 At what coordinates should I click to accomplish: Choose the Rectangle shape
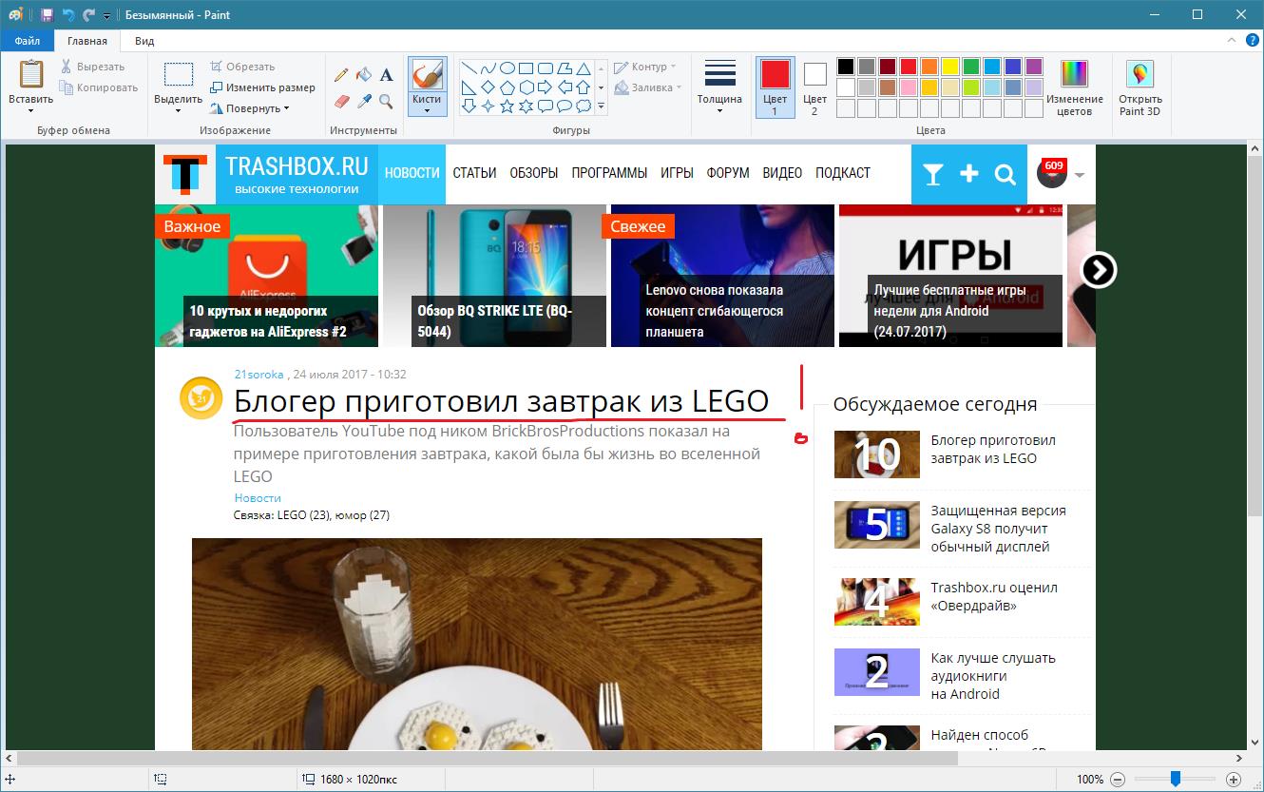pyautogui.click(x=527, y=68)
